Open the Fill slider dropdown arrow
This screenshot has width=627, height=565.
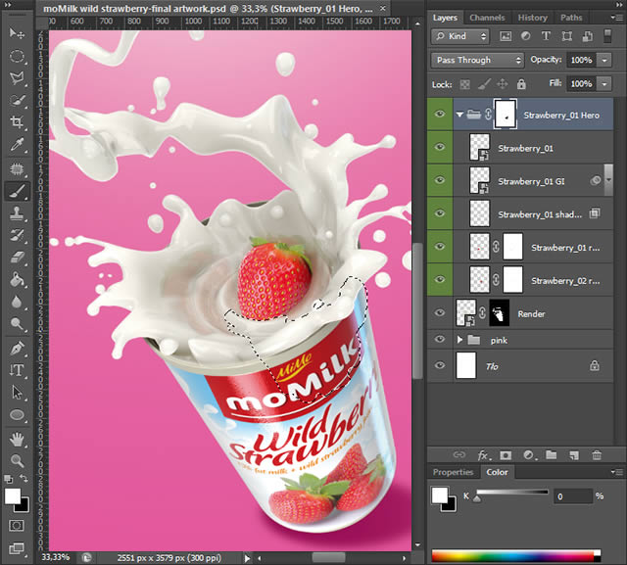604,84
